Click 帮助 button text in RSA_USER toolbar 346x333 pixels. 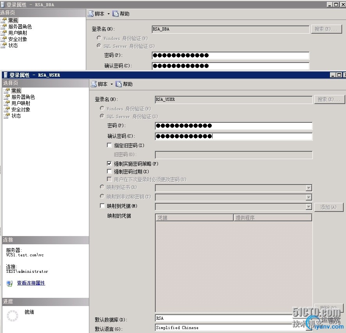point(128,84)
